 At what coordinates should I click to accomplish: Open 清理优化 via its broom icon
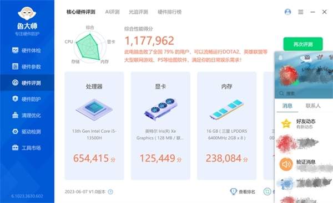(x=16, y=115)
